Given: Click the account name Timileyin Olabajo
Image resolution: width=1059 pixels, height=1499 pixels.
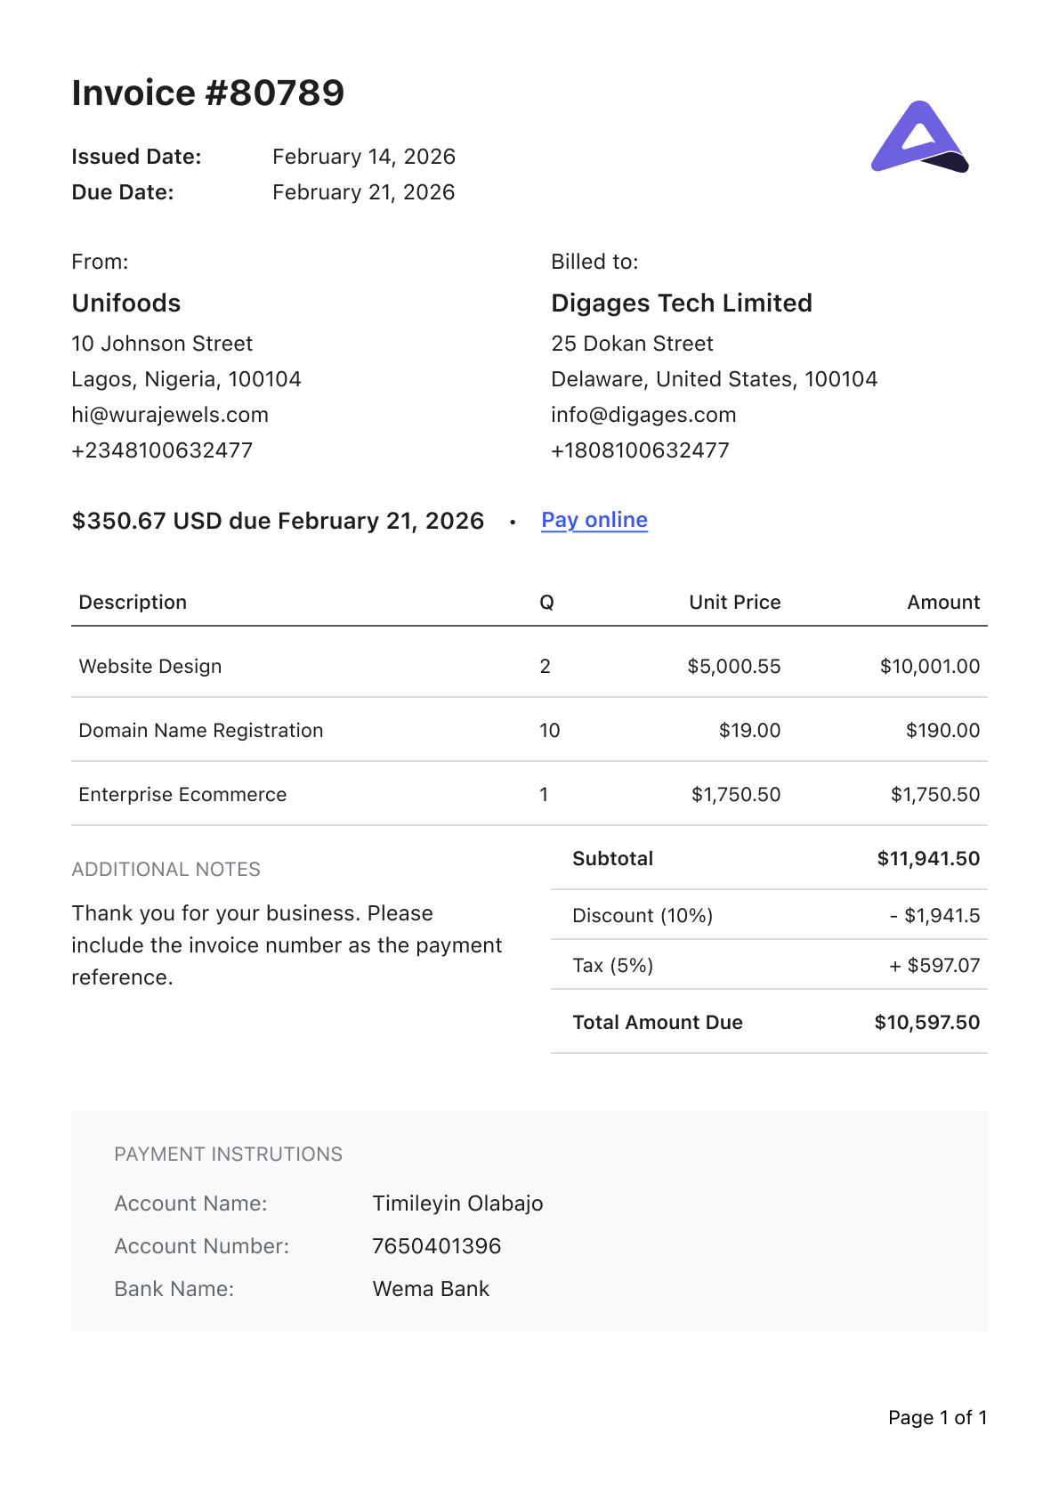Looking at the screenshot, I should pos(458,1204).
